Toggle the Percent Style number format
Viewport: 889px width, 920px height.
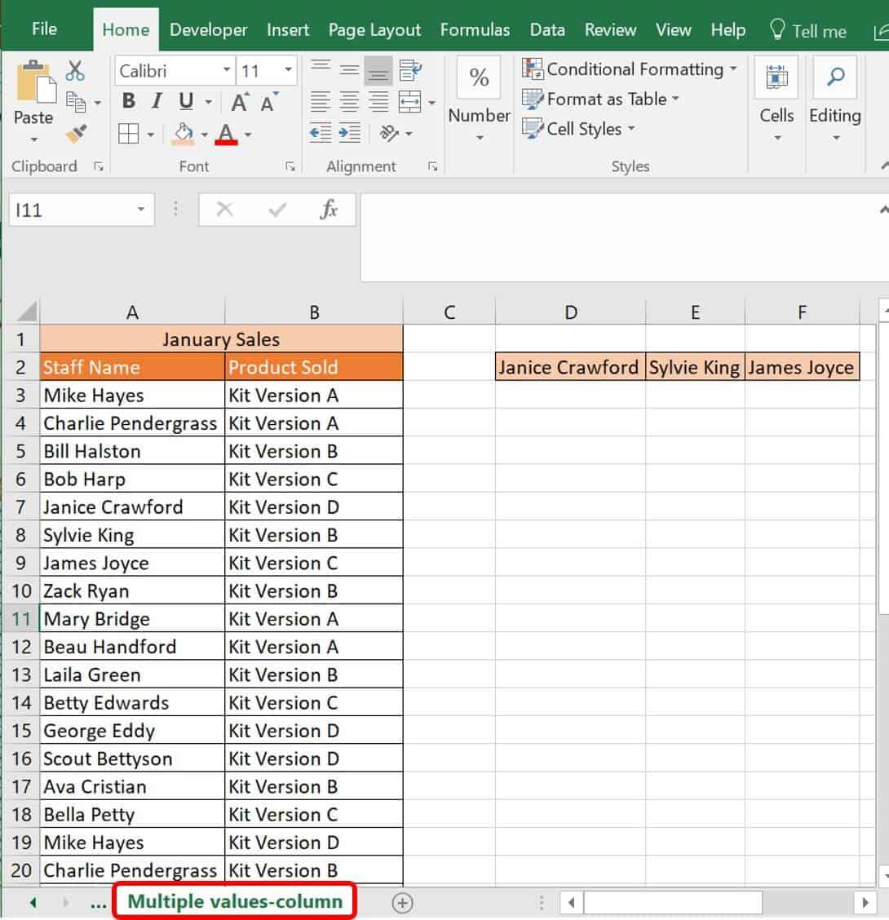tap(478, 77)
